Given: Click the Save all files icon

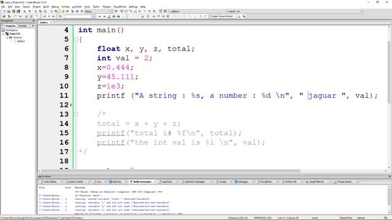Looking at the screenshot, I should point(18,11).
